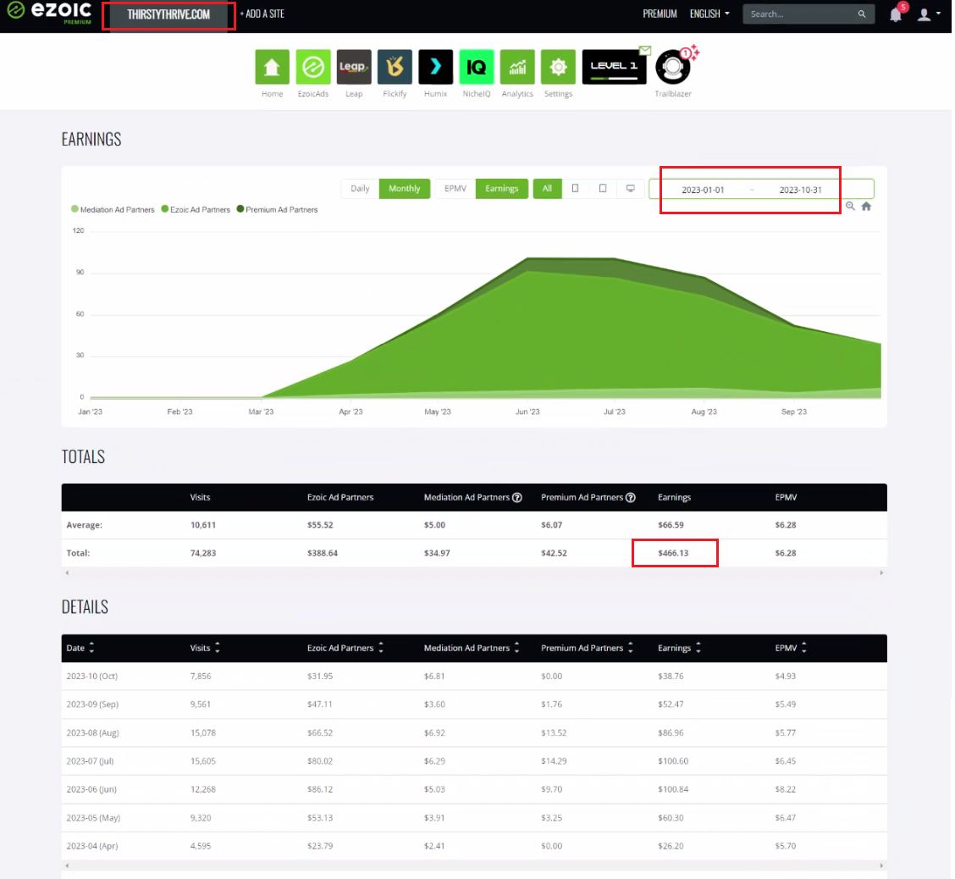Click the Details table right scroll arrow

click(881, 866)
